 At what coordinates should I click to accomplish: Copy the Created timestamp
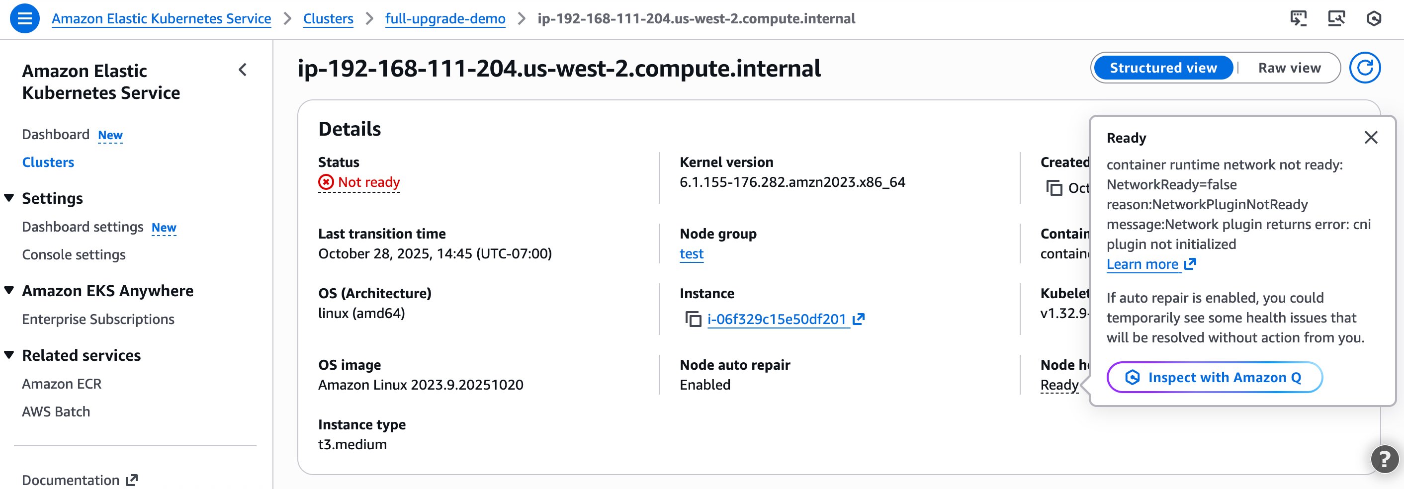[1054, 189]
